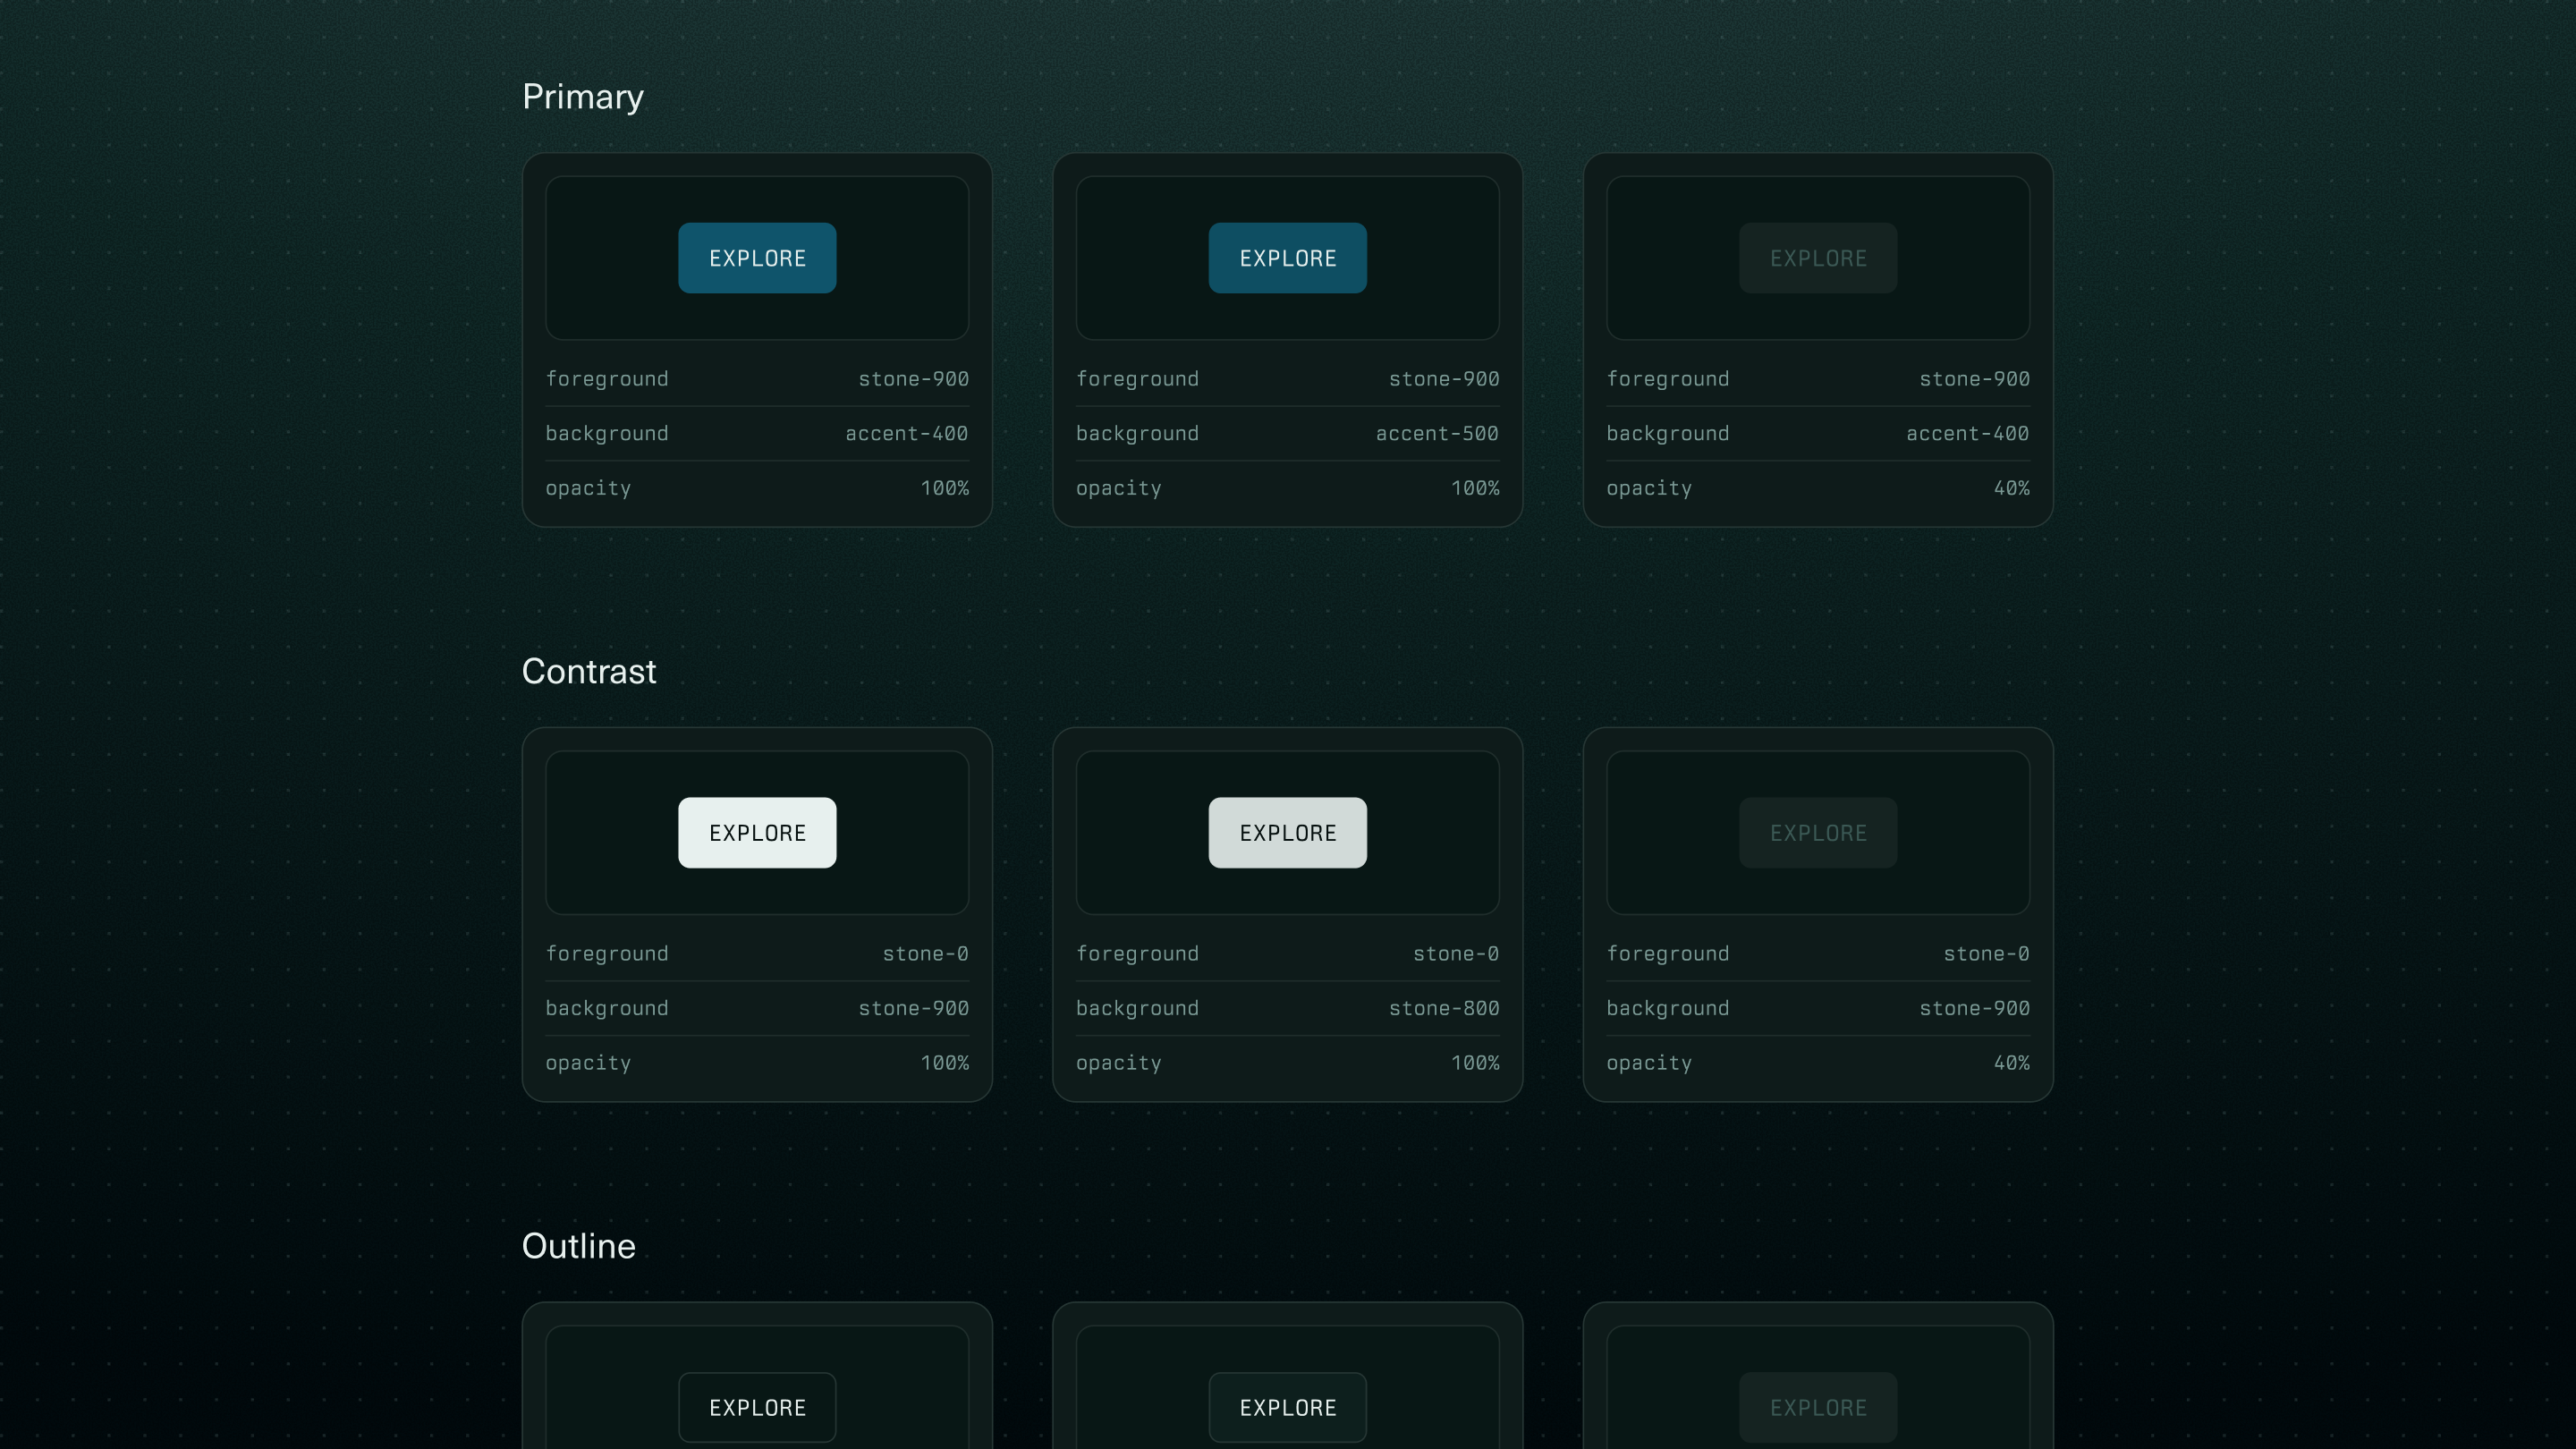Click white EXPLORE in Contrast stone-900 100% opacity card
This screenshot has width=2576, height=1449.
(x=757, y=833)
